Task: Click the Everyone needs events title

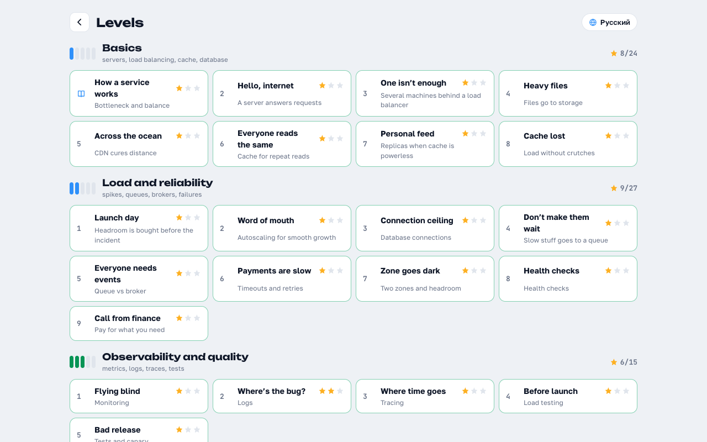Action: [125, 273]
